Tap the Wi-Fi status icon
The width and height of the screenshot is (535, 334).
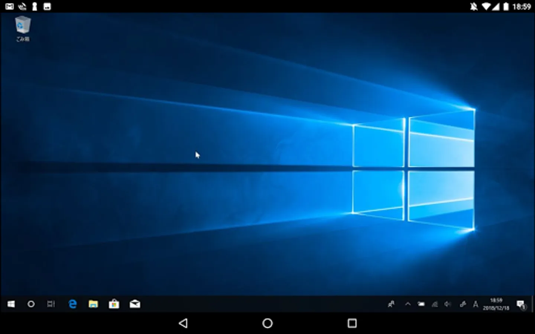click(x=486, y=6)
